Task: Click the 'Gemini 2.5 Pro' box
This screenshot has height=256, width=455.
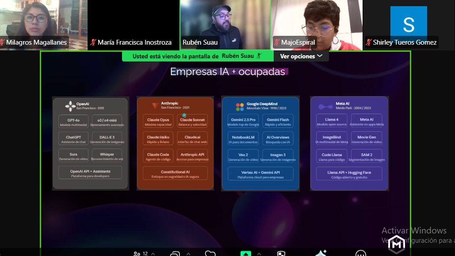Action: (243, 122)
